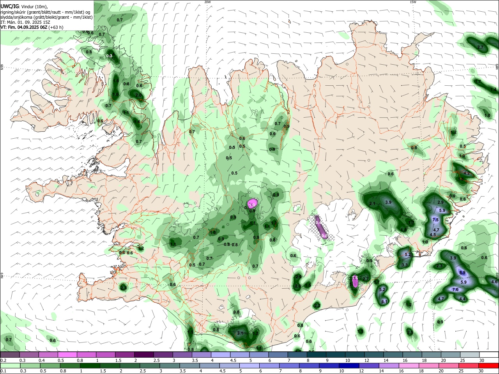The height and width of the screenshot is (374, 499).
Task: Click the 7.6 precipitation value on the map
Action: coord(455,289)
